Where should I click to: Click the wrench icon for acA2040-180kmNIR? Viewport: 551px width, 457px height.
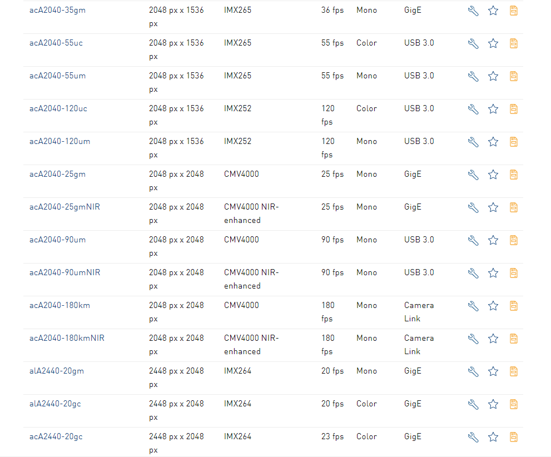[x=473, y=339]
